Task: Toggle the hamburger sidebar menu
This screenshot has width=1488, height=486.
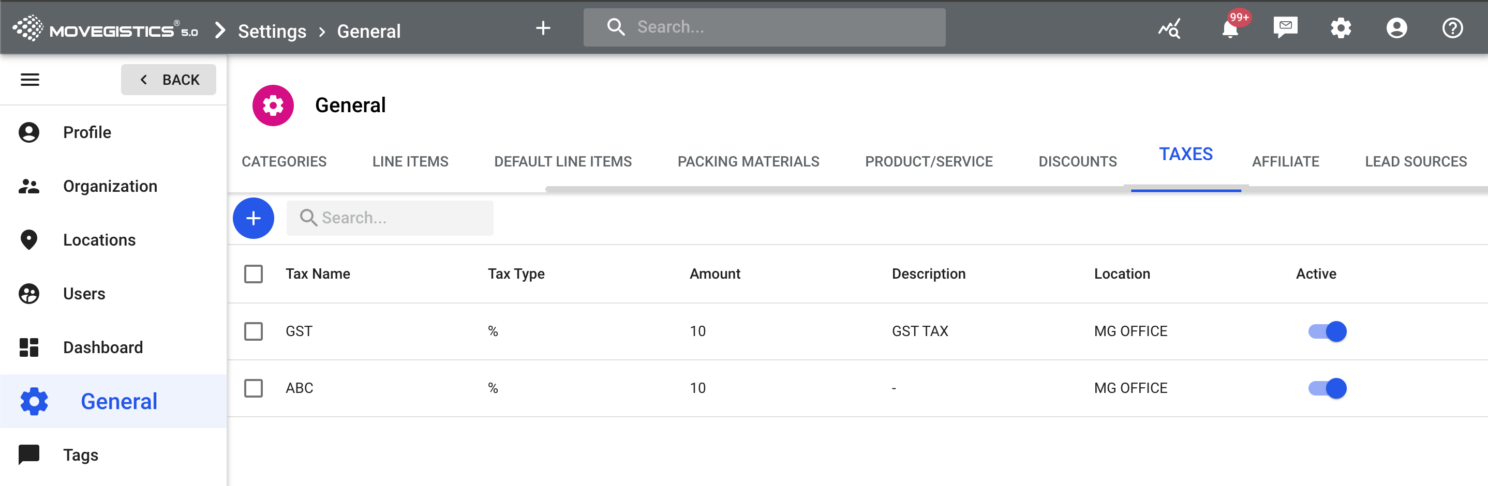Action: pyautogui.click(x=30, y=80)
